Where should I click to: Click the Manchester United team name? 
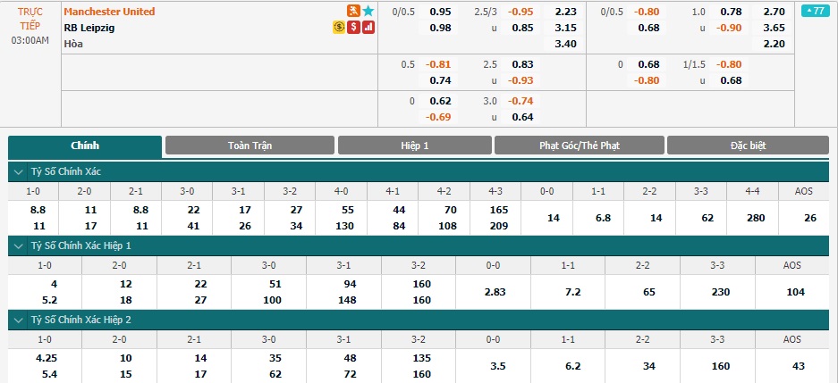pos(110,12)
